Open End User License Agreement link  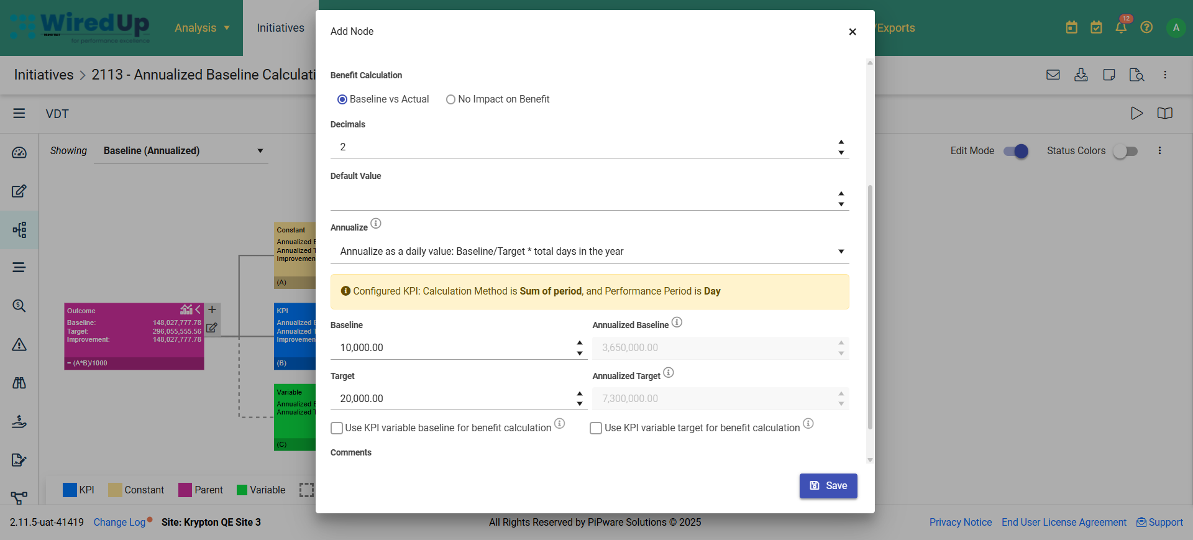pyautogui.click(x=1064, y=523)
